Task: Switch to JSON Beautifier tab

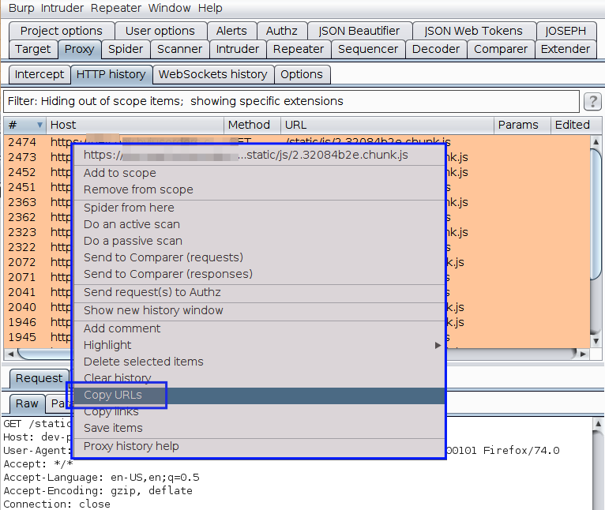Action: click(359, 31)
